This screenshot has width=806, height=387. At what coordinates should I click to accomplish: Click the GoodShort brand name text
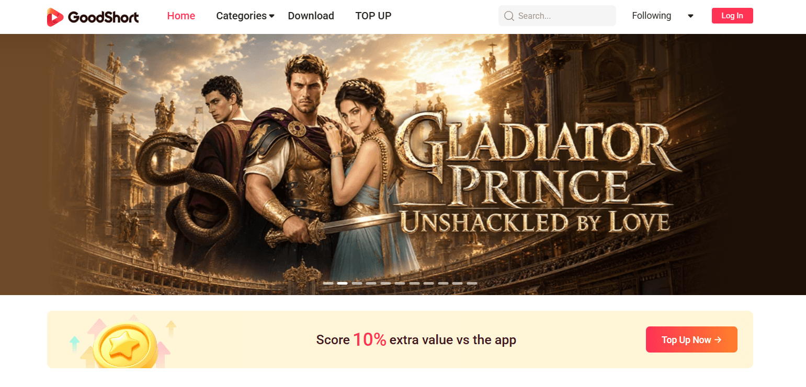104,18
